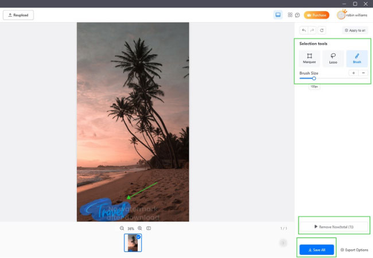Select the Marquee selection tool
Viewport: 373px width, 258px height.
coord(309,58)
